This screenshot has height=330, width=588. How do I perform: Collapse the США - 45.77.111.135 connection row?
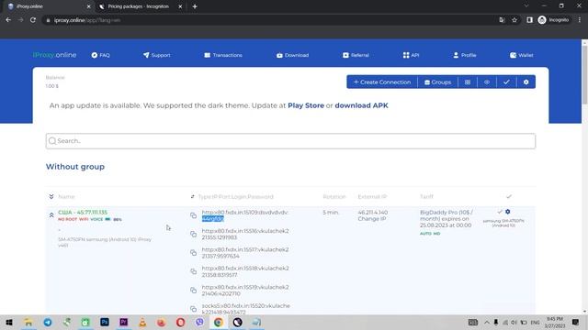point(51,215)
